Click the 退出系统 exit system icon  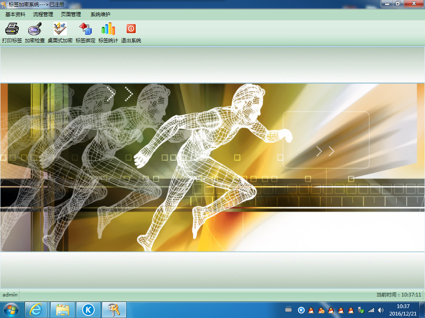coord(131,33)
